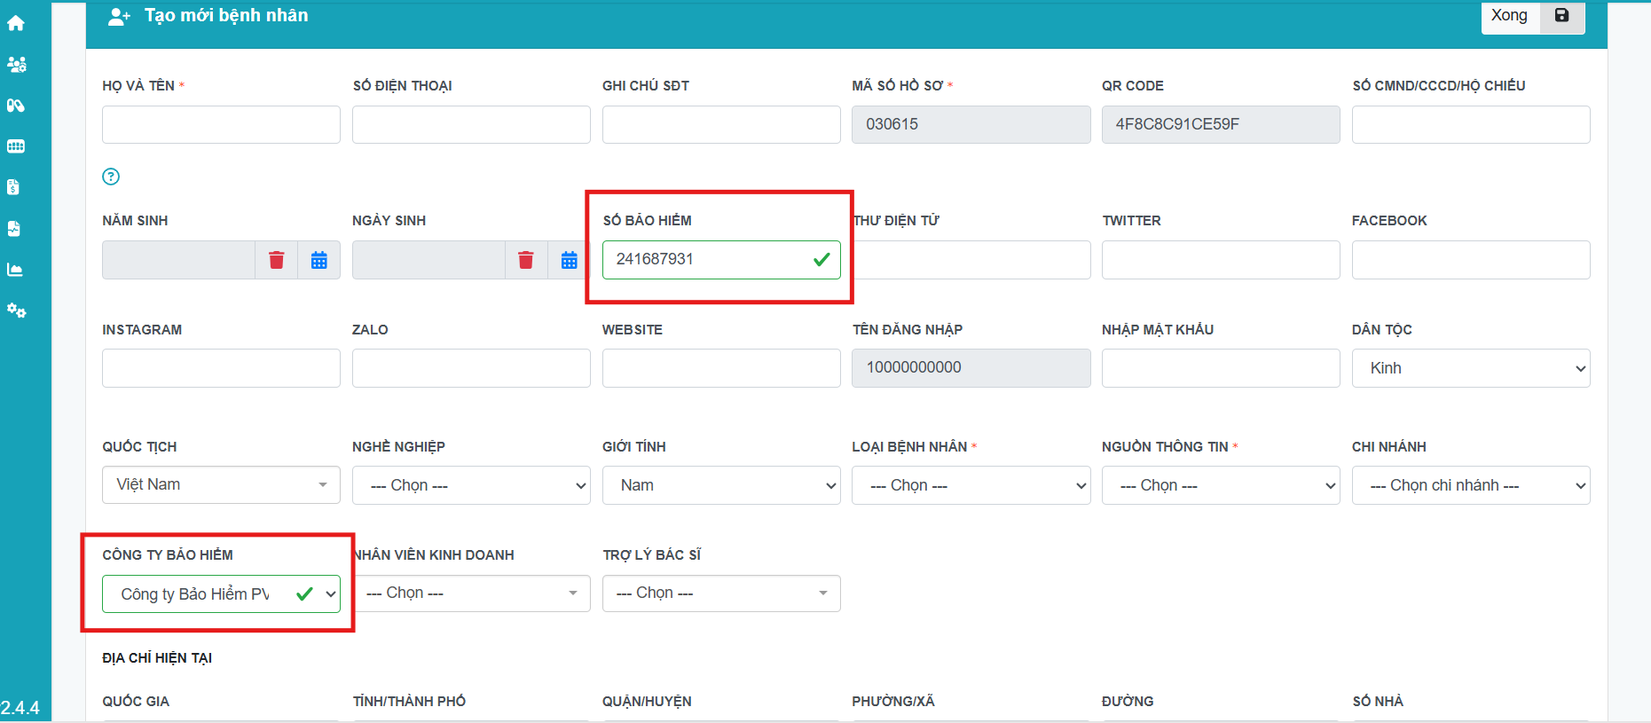Click the Số điện thoại input field
The image size is (1651, 723).
point(471,125)
